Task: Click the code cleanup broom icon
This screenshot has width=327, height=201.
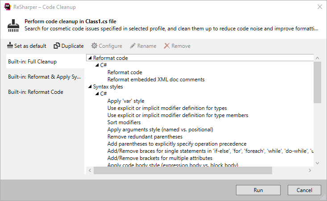Action: [x=13, y=25]
